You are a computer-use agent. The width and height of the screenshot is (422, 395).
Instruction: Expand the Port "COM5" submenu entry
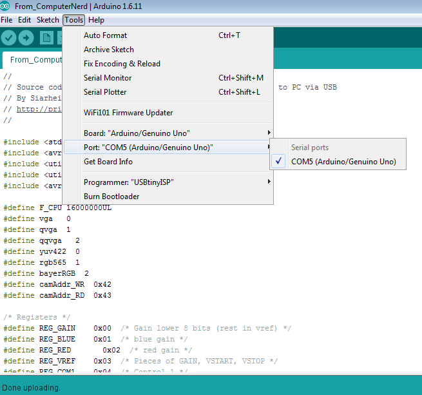click(168, 148)
